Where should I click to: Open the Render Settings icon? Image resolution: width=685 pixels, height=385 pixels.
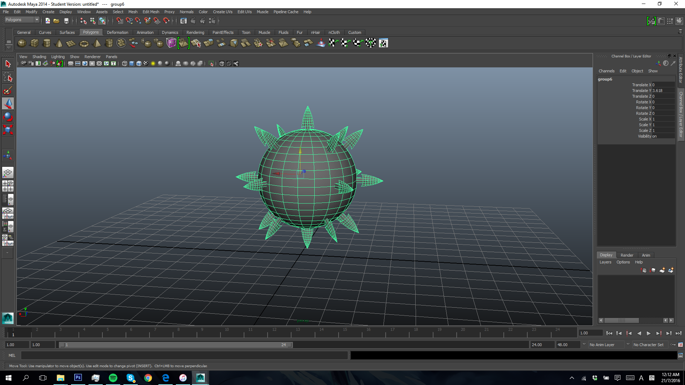pos(212,21)
